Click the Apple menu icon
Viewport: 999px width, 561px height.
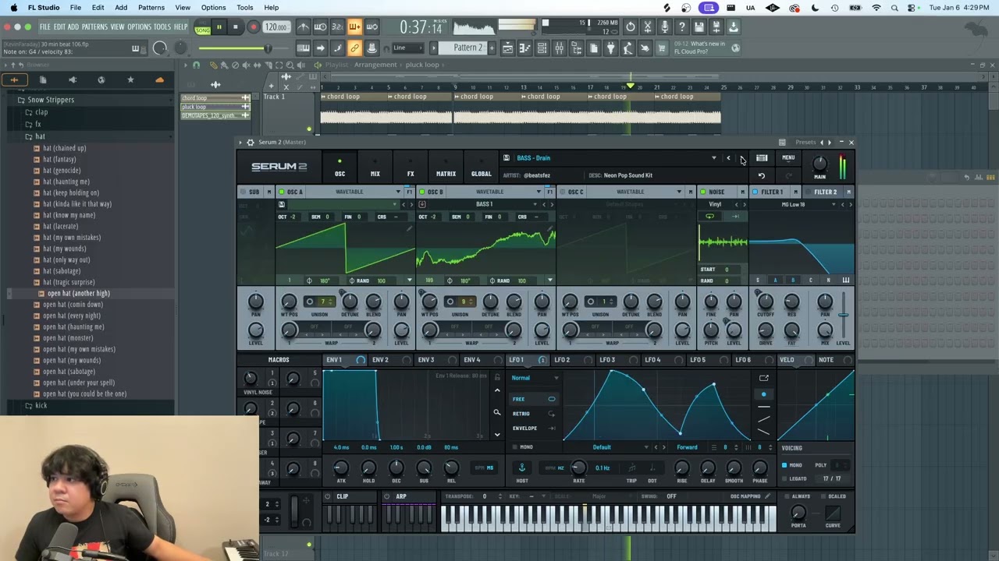13,8
